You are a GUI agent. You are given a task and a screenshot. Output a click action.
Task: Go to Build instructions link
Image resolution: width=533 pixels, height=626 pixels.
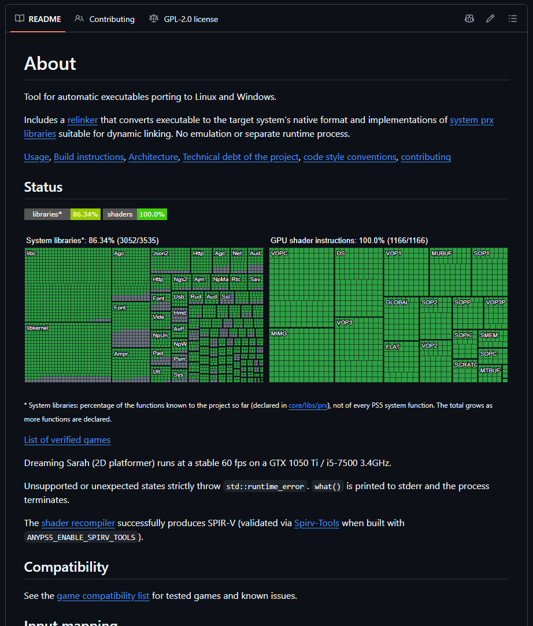89,157
